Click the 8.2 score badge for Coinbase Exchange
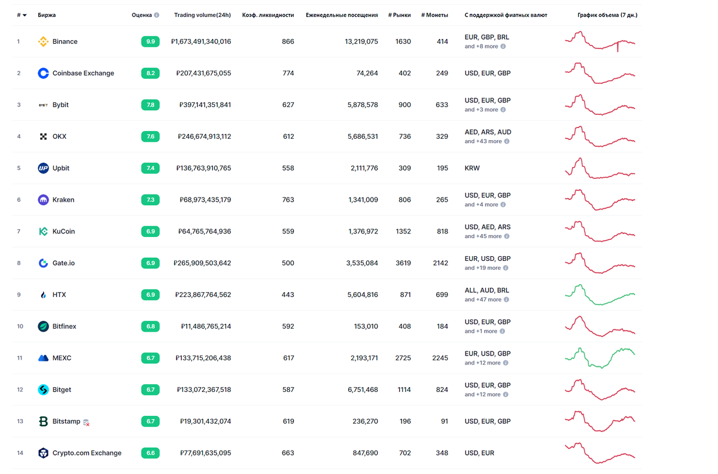Viewport: 718px width, 474px height. pos(150,73)
